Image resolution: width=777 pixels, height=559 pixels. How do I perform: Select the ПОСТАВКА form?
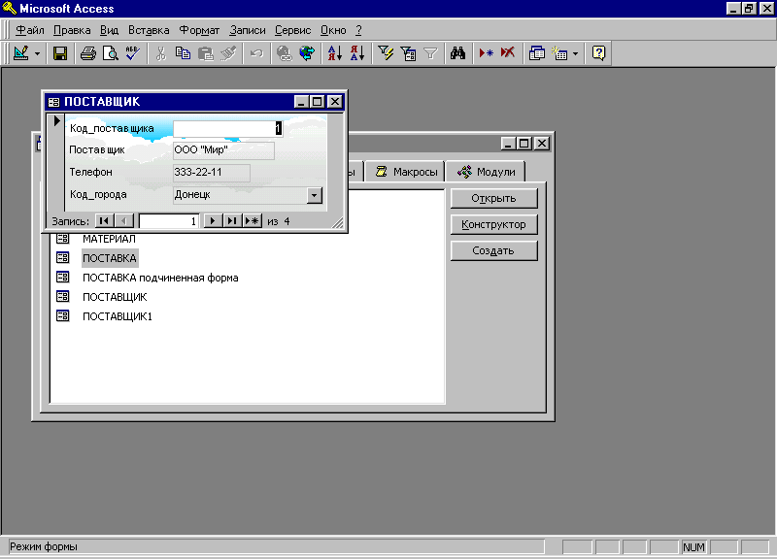tap(110, 258)
